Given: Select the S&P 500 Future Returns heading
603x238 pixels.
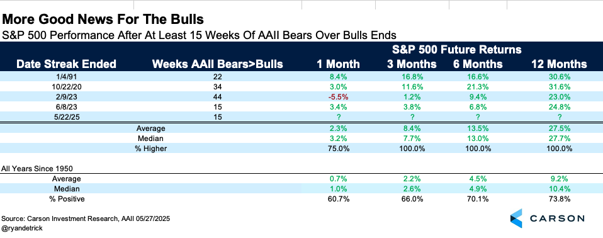Looking at the screenshot, I should [x=456, y=50].
